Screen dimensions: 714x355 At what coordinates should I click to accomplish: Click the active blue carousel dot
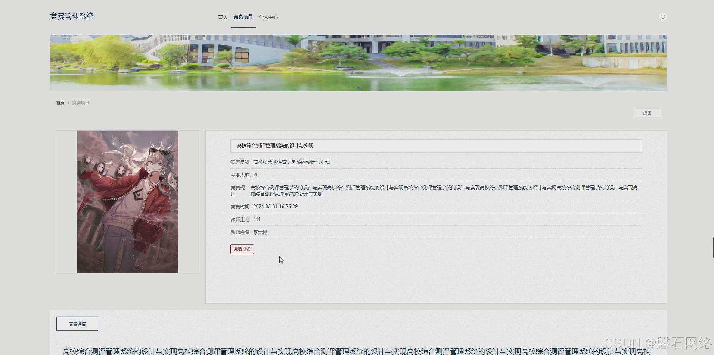(x=358, y=88)
